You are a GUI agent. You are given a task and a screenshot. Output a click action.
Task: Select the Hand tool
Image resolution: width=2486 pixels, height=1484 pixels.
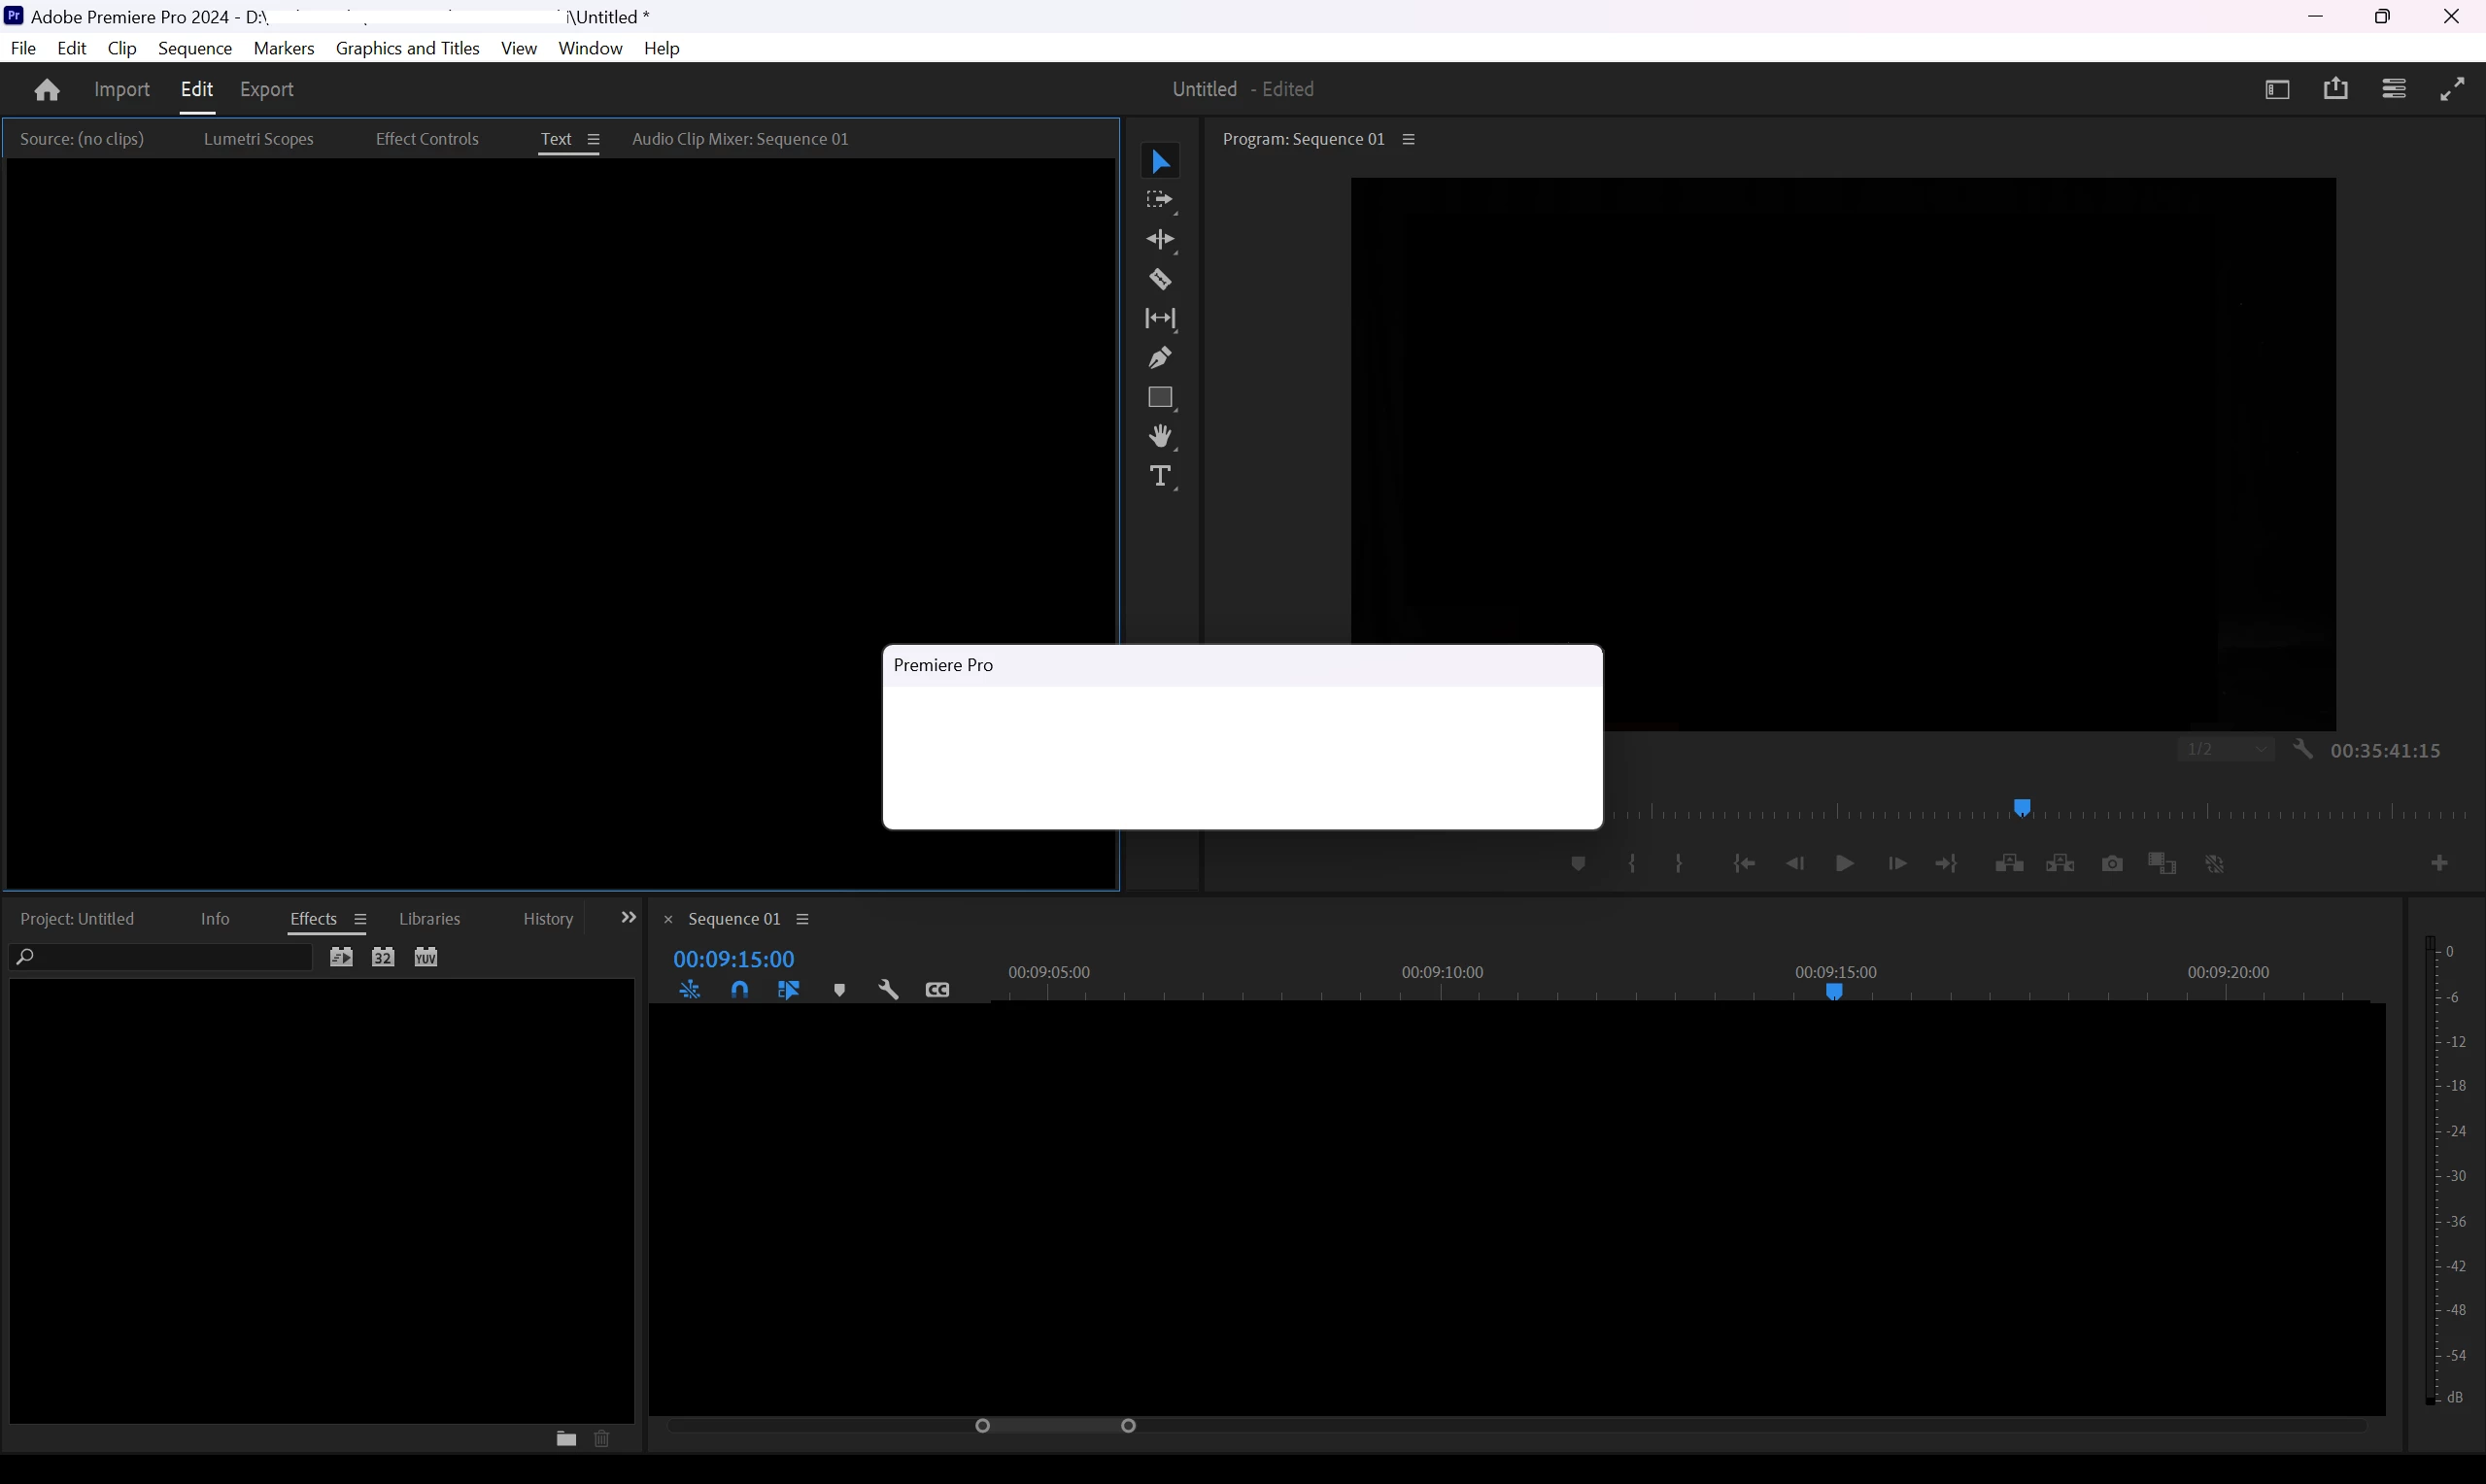tap(1160, 436)
